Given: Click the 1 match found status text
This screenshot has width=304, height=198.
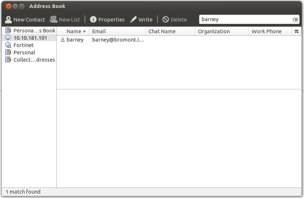Looking at the screenshot, I should [23, 192].
